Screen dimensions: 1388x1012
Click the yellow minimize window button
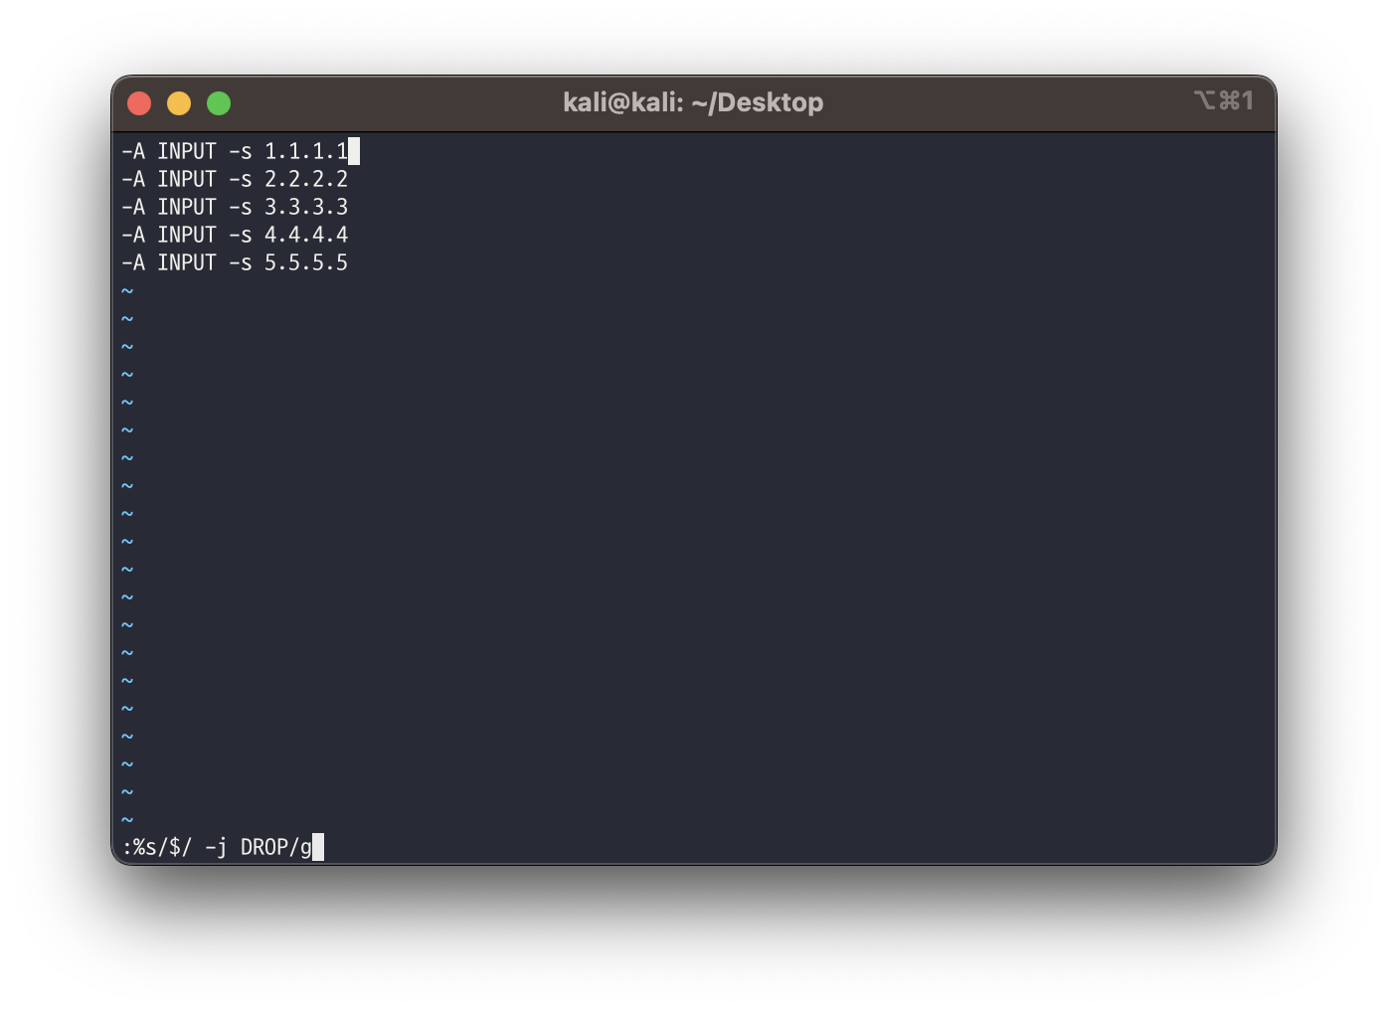pos(179,103)
